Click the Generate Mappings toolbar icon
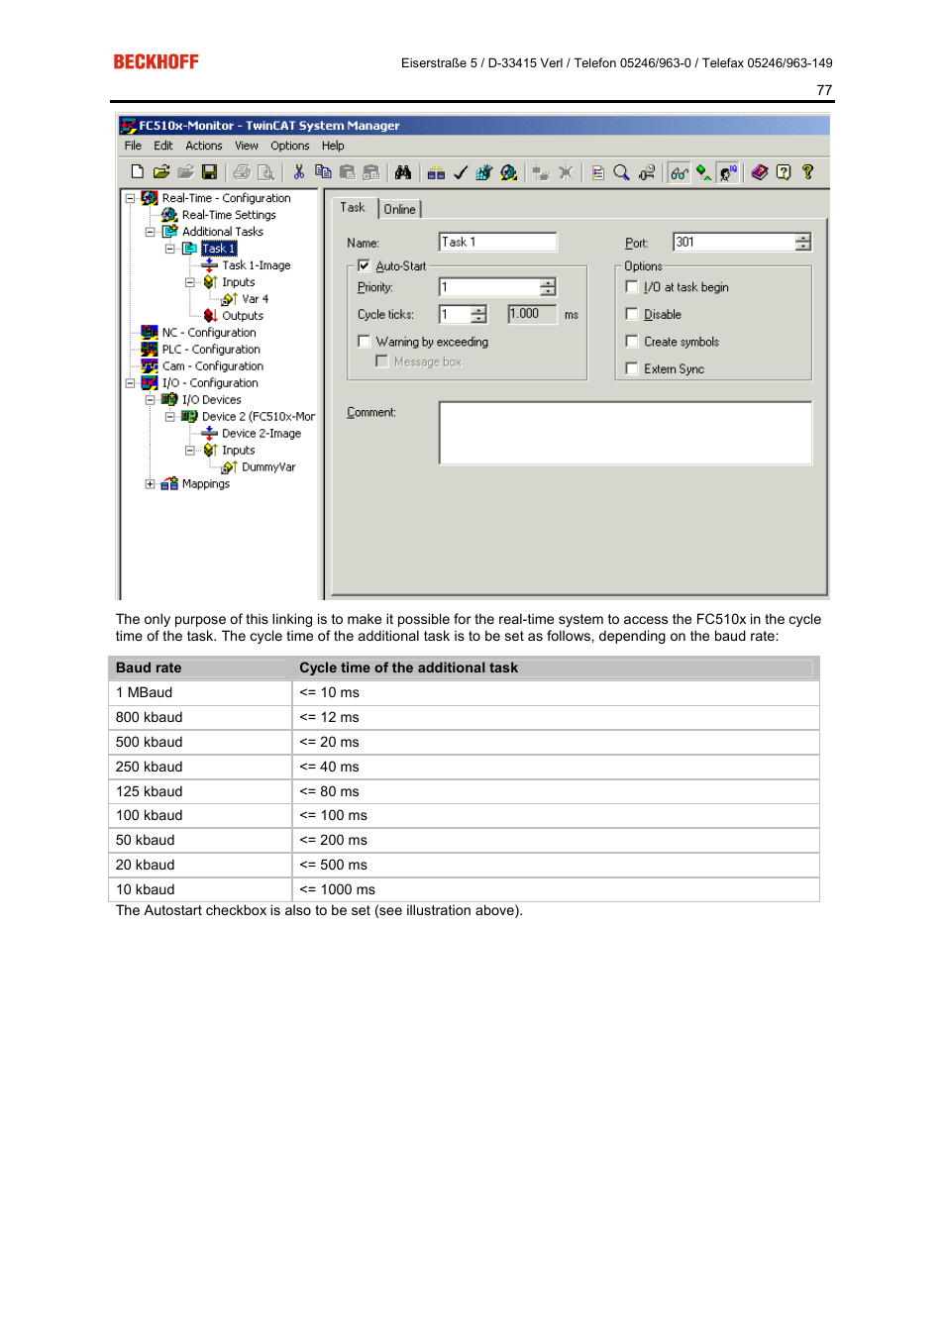The width and height of the screenshot is (945, 1338). tap(436, 172)
